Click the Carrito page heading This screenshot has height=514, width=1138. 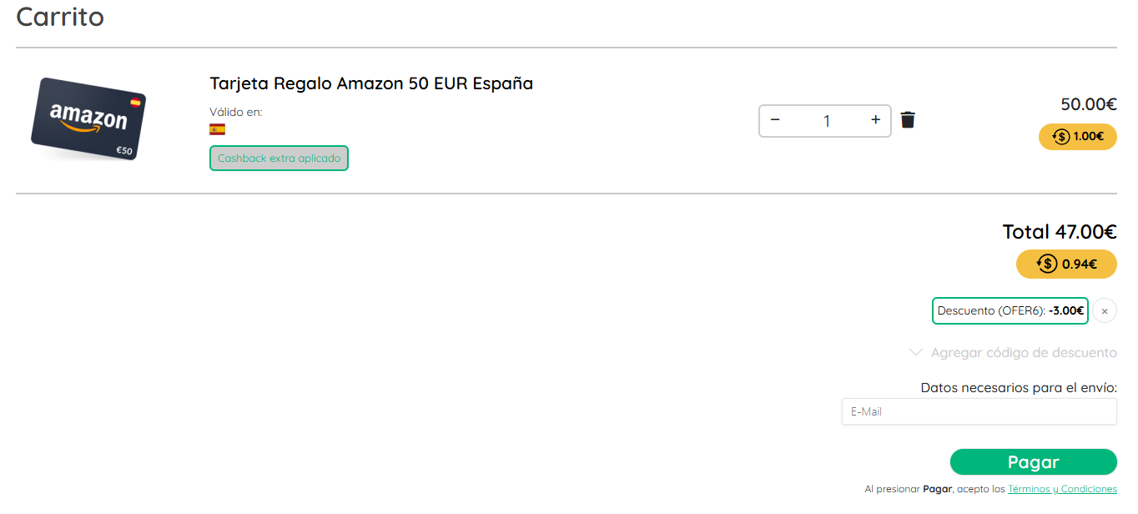click(x=60, y=17)
